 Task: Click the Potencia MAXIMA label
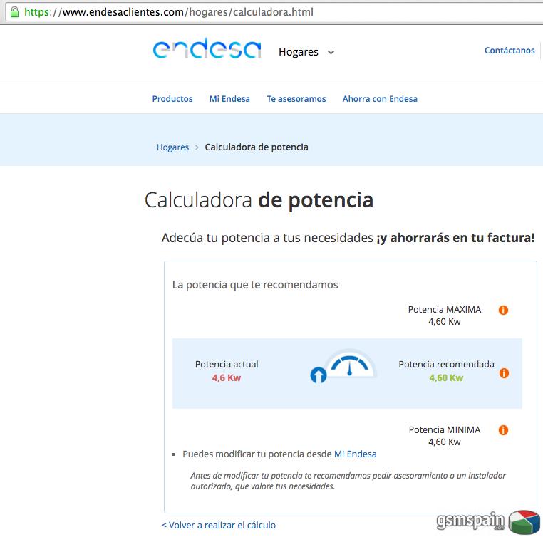point(445,309)
